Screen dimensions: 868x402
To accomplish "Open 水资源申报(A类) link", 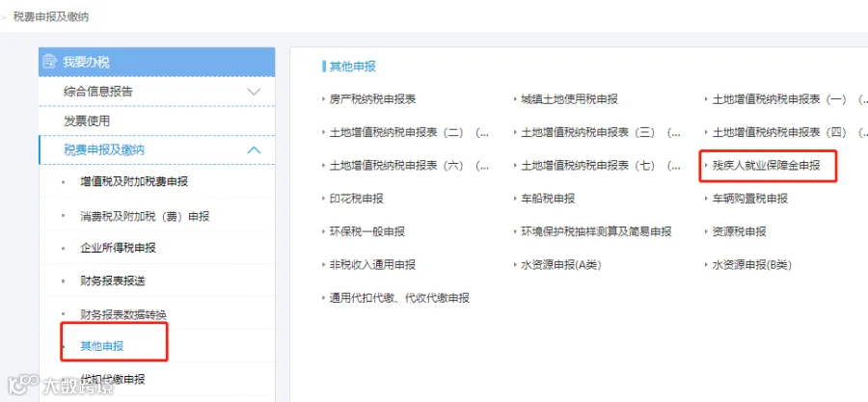I will pyautogui.click(x=560, y=265).
